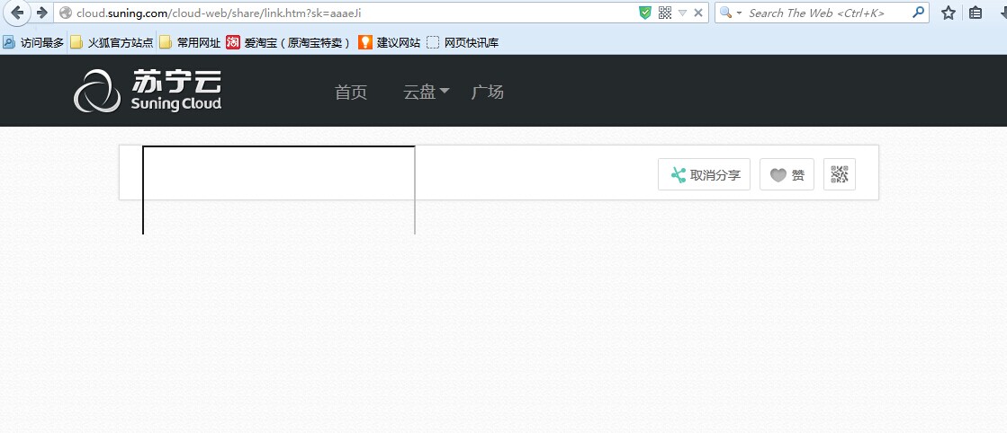Image resolution: width=1007 pixels, height=433 pixels.
Task: Click the Suning Cloud logo
Action: pyautogui.click(x=148, y=91)
